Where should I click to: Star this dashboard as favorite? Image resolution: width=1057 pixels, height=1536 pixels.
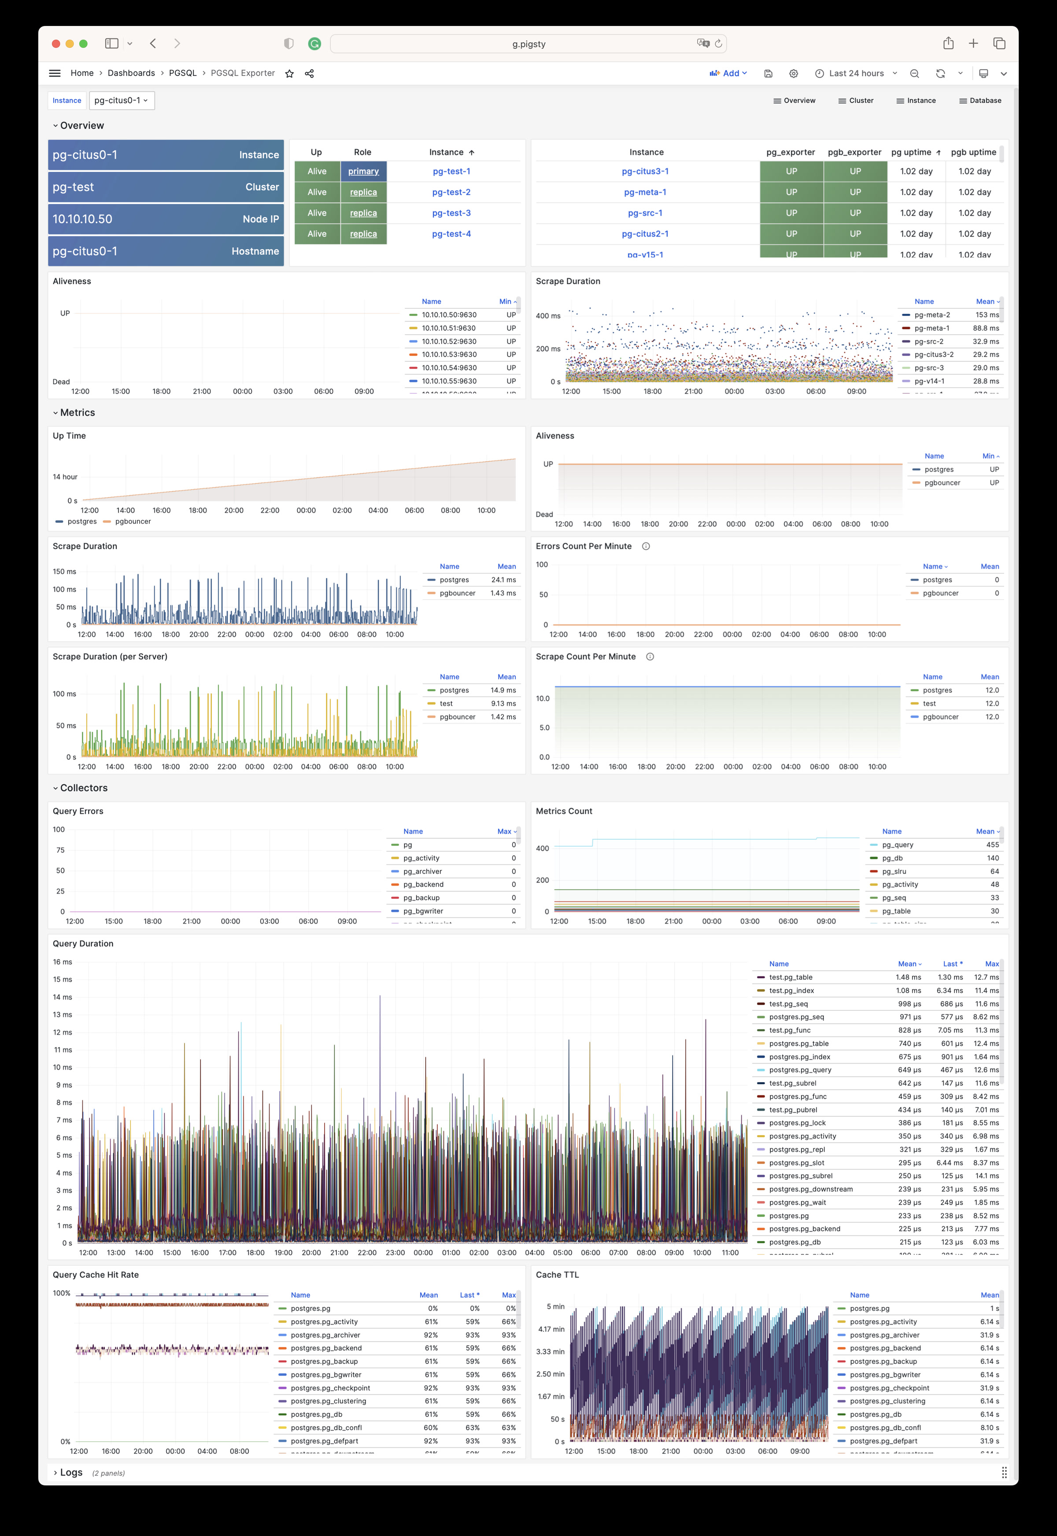point(289,73)
